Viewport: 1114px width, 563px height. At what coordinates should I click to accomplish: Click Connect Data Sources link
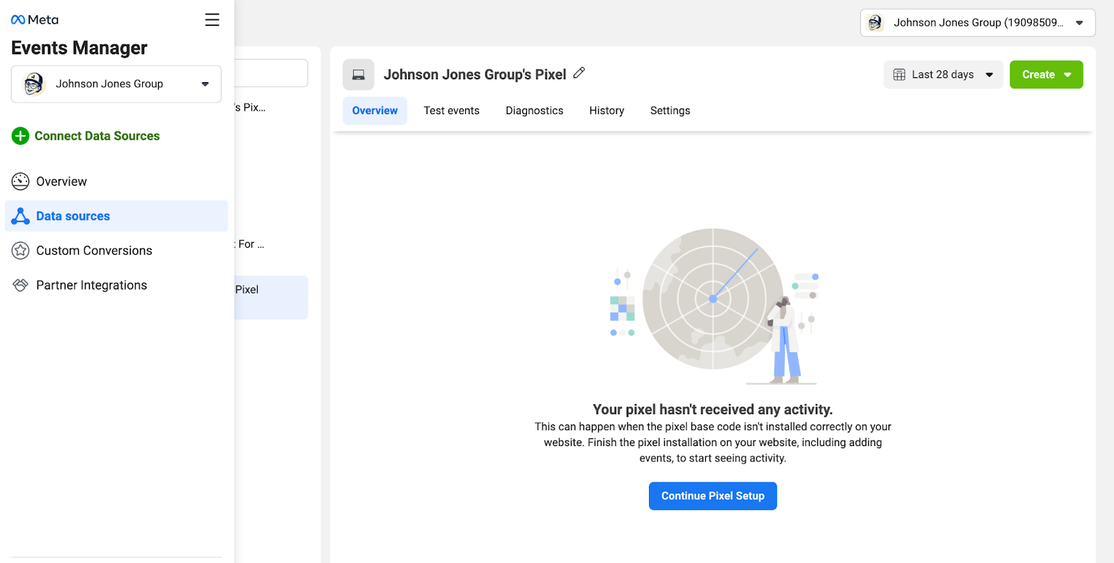97,136
